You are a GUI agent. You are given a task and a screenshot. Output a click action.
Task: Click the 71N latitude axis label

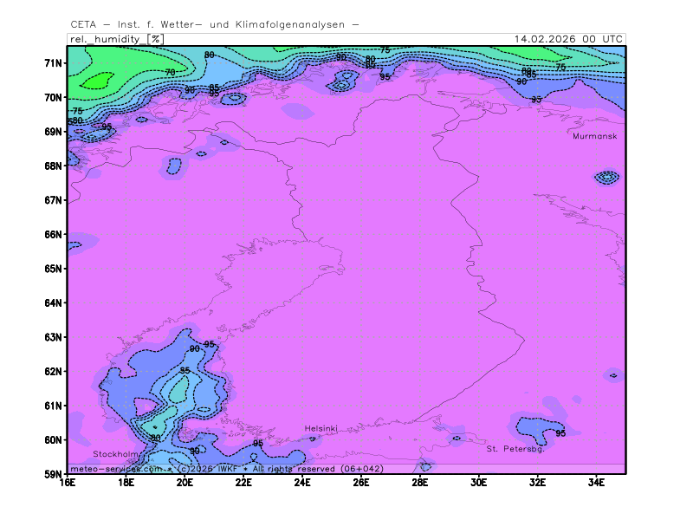(54, 63)
